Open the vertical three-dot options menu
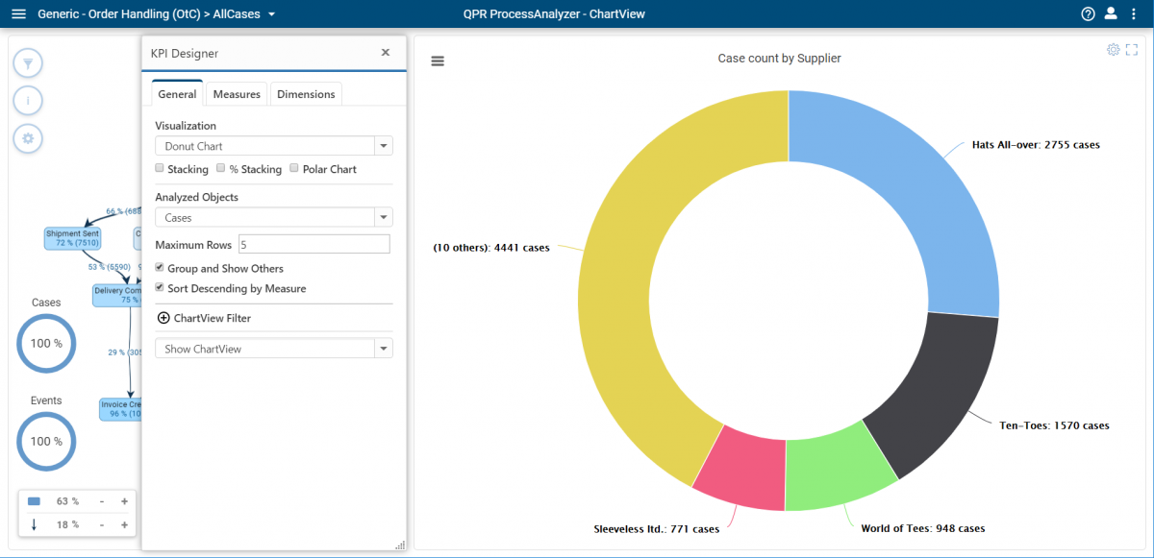Screen dimensions: 1154x558 [x=1134, y=13]
